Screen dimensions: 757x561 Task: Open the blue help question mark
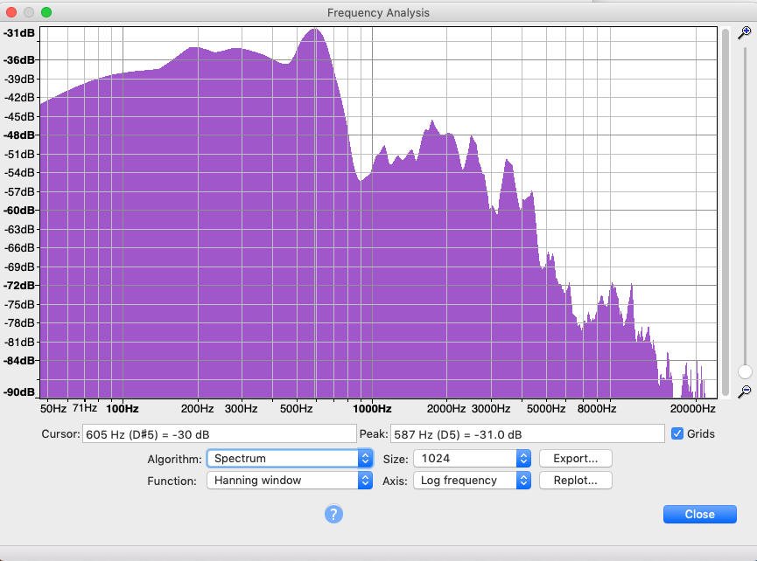[333, 514]
